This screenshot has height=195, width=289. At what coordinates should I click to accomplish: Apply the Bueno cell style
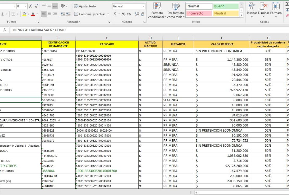tap(226, 6)
